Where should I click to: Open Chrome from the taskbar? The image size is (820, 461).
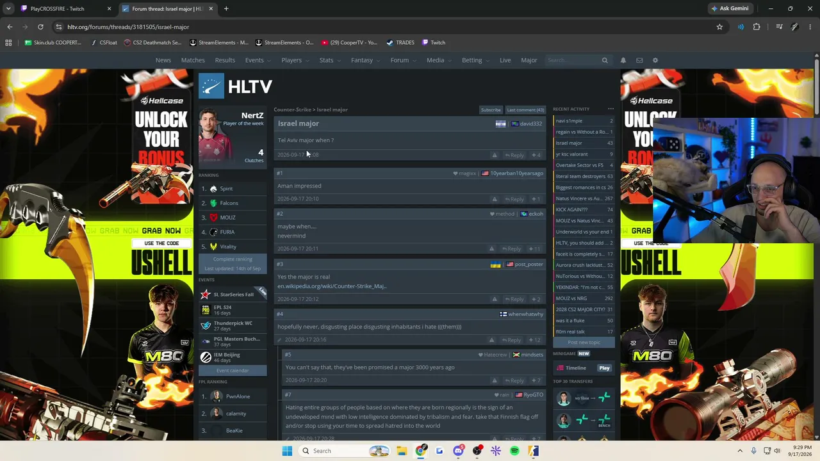[420, 451]
